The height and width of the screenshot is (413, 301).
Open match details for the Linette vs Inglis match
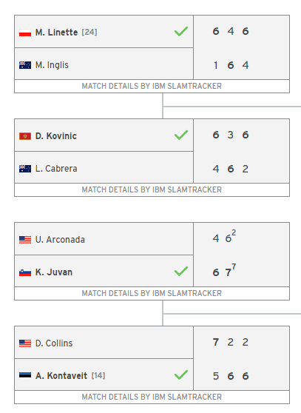pyautogui.click(x=152, y=86)
